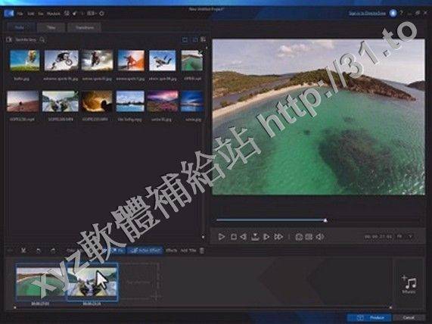Click the Effects button
The image size is (432, 324).
pos(171,251)
